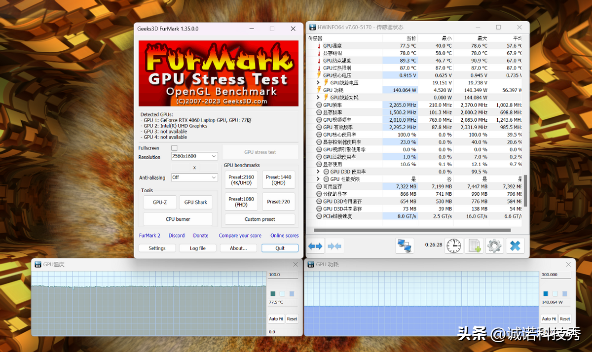Open the Compare your score link

[x=240, y=236]
